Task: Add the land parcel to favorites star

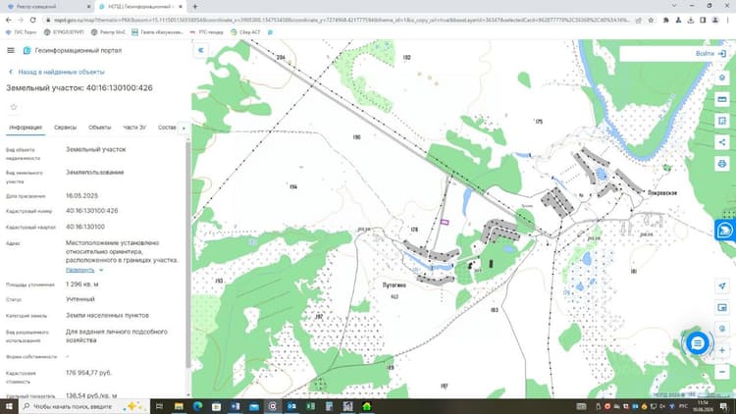Action: pyautogui.click(x=14, y=107)
